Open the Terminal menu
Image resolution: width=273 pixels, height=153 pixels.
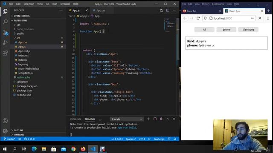pyautogui.click(x=65, y=4)
